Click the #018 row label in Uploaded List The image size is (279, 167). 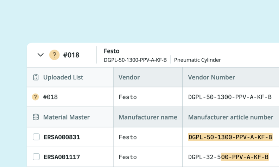click(x=50, y=97)
